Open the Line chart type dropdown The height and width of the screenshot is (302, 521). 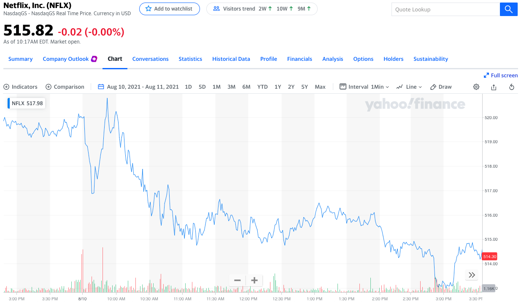414,87
